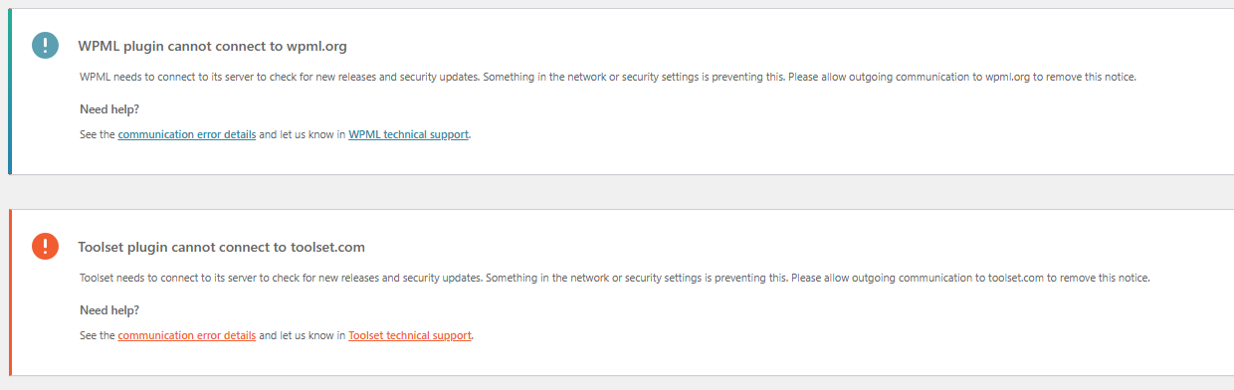Visit the Toolset technical support link
1234x390 pixels.
click(410, 336)
